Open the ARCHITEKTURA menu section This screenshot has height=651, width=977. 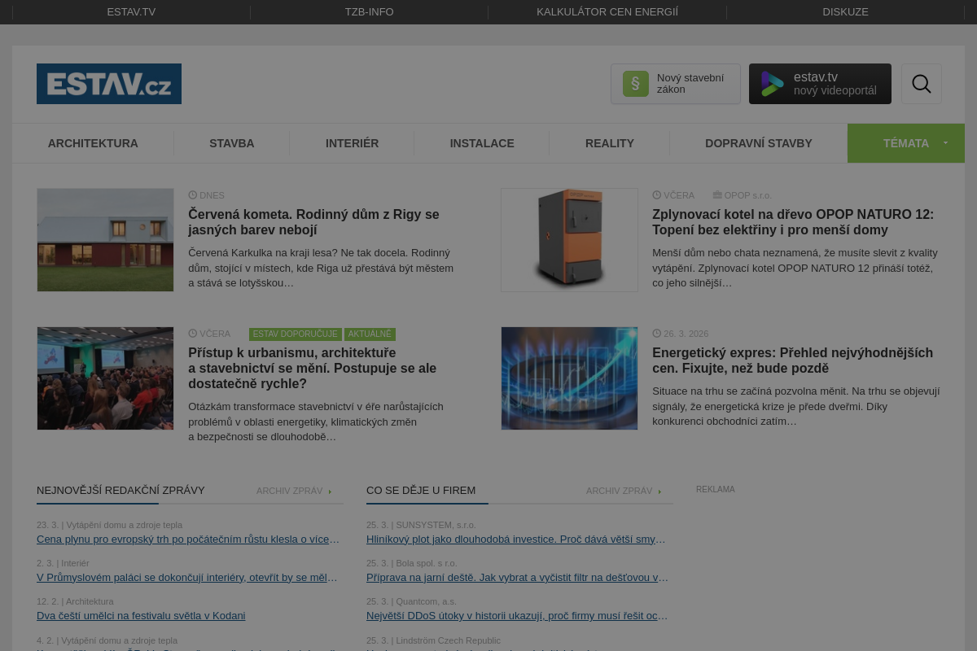tap(93, 143)
